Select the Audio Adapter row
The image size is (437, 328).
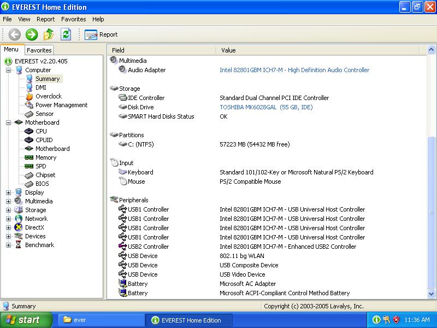pyautogui.click(x=267, y=70)
